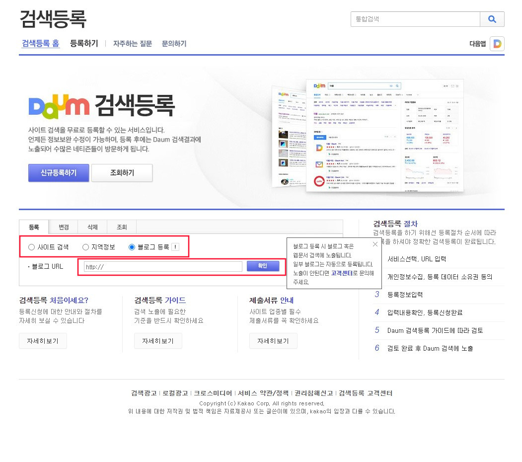Image resolution: width=522 pixels, height=462 pixels.
Task: Switch to the 변경 tab
Action: (x=63, y=227)
